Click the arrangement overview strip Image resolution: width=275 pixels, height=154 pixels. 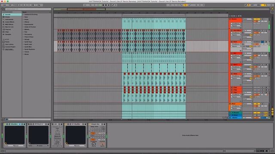point(162,9)
